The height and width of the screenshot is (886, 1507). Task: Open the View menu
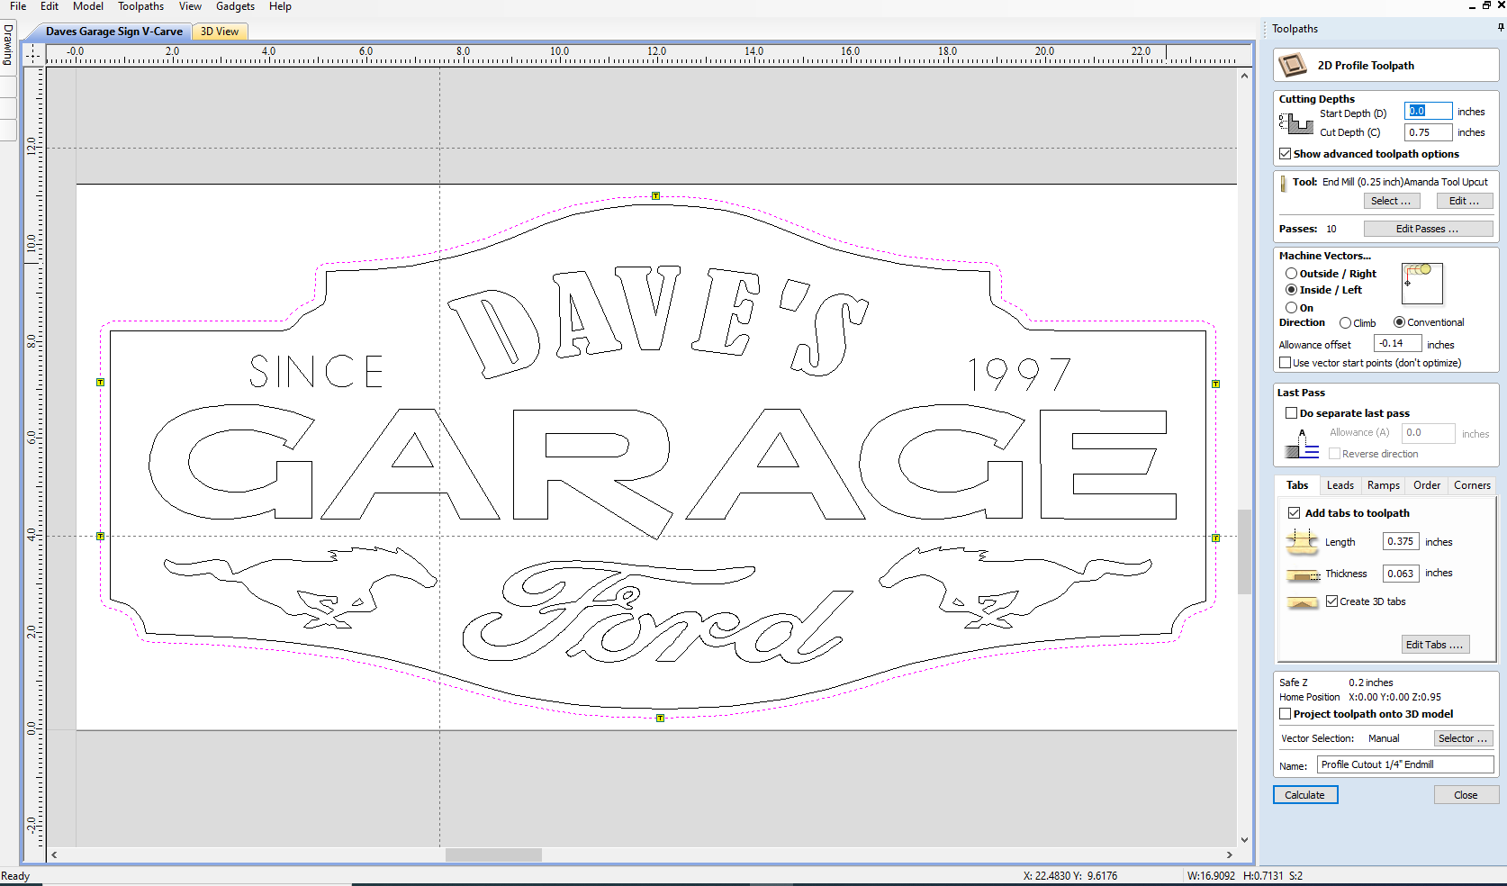pyautogui.click(x=190, y=6)
